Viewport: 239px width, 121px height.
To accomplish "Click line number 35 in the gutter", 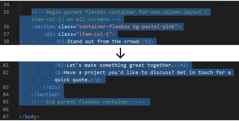I will [x=6, y=12].
